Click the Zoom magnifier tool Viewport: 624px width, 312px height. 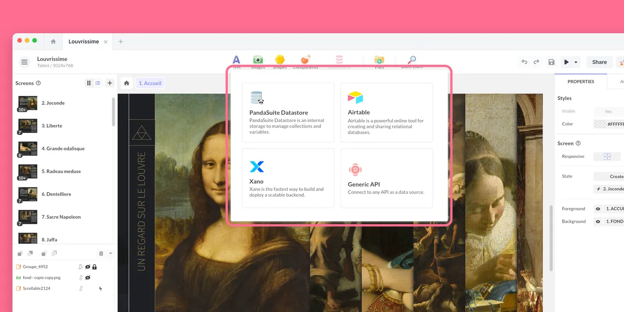click(412, 61)
